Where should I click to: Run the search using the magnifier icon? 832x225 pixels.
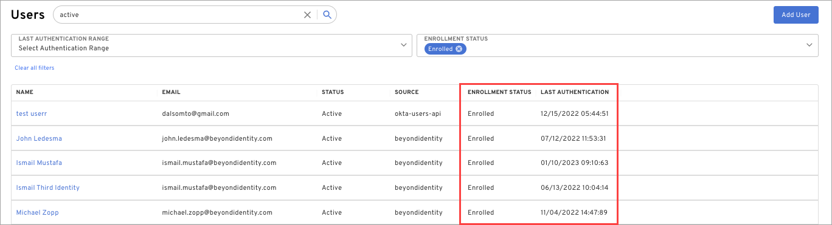point(327,15)
